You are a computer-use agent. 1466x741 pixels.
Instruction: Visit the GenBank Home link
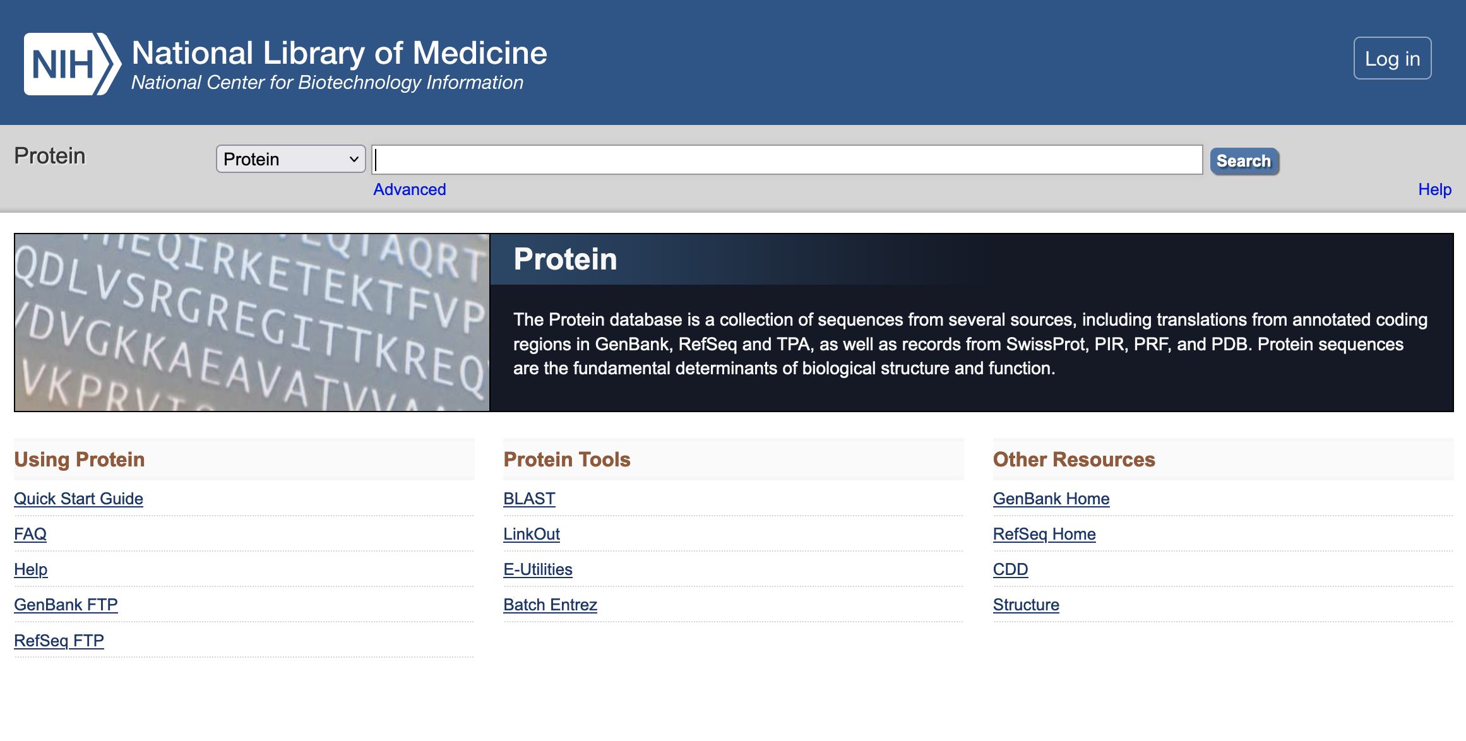1051,499
